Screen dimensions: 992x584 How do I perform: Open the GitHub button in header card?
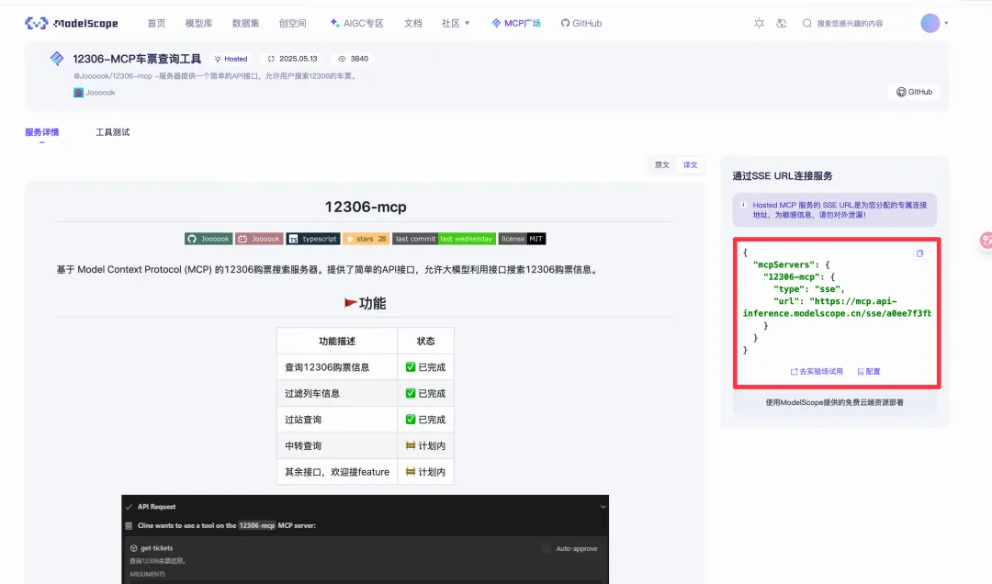point(914,92)
